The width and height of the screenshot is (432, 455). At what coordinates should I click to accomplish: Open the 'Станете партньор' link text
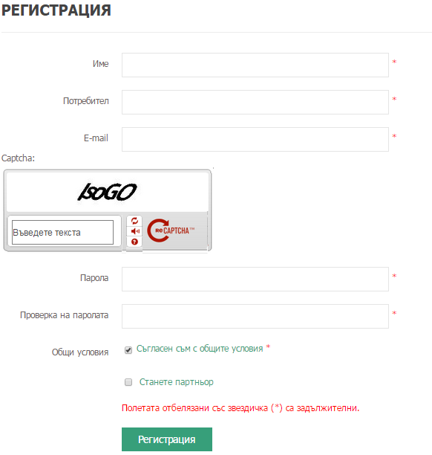[x=176, y=382]
